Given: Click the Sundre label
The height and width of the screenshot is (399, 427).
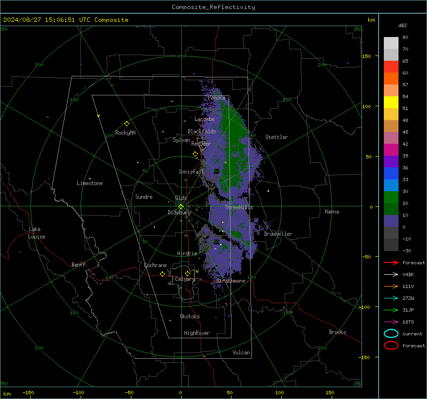Looking at the screenshot, I should point(144,197).
